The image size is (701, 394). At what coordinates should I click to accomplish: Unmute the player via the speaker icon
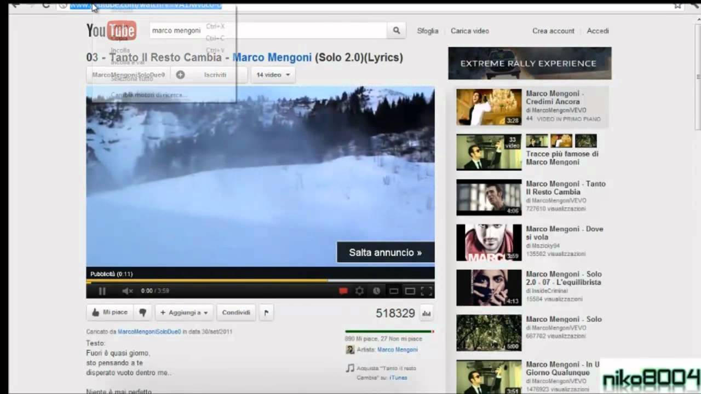(x=127, y=291)
